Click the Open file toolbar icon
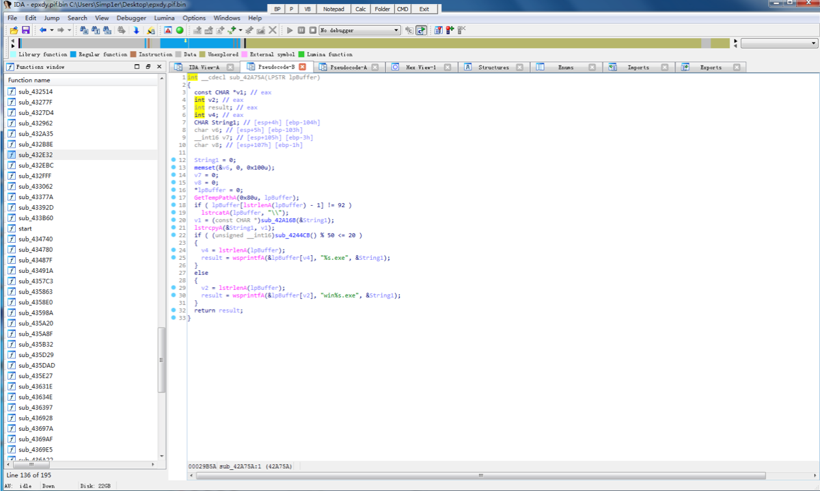Image resolution: width=820 pixels, height=491 pixels. click(x=13, y=30)
